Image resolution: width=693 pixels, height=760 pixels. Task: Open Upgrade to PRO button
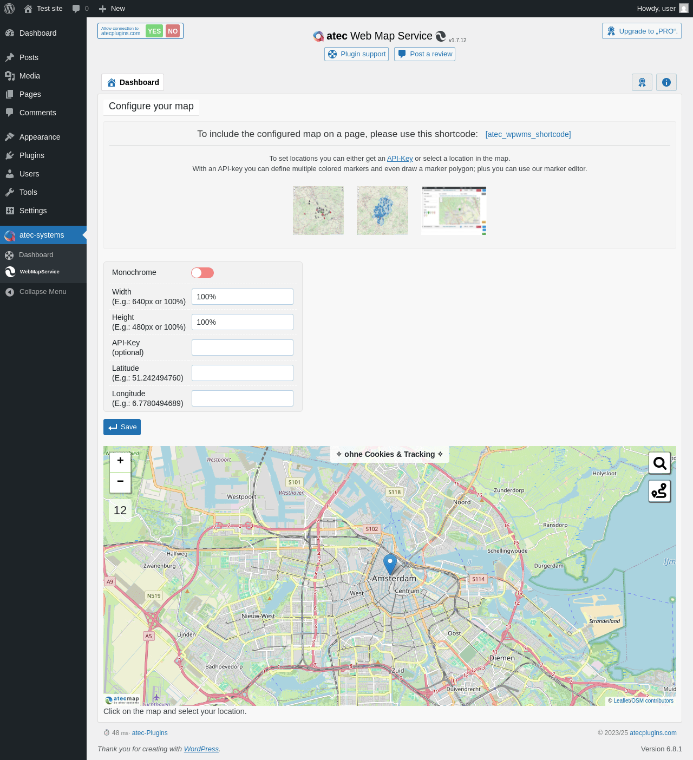[642, 31]
